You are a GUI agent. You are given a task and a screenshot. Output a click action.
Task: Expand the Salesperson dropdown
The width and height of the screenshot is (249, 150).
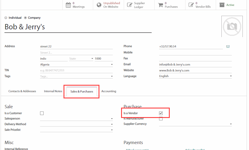tap(112, 119)
